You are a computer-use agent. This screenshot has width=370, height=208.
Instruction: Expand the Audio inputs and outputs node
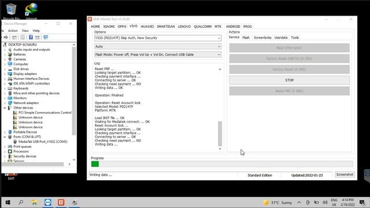5,50
